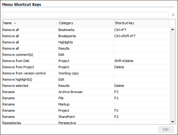
Task: Select Remove from Project row
Action: click(86, 67)
